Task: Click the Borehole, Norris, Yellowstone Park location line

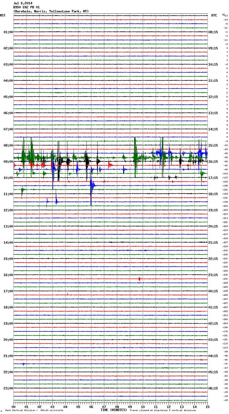Action: point(51,11)
